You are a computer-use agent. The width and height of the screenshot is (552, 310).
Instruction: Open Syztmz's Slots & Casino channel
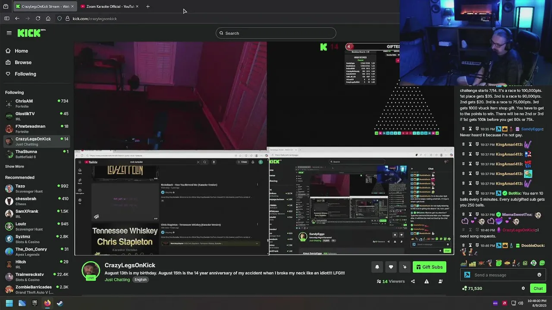[37, 239]
